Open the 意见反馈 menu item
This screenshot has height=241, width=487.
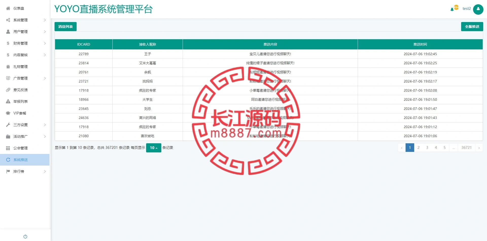point(25,90)
